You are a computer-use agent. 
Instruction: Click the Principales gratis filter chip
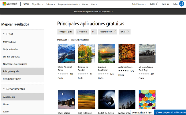point(66,32)
